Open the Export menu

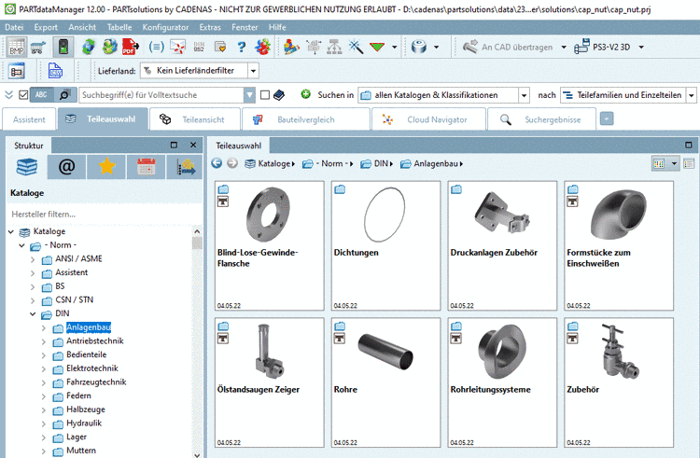click(46, 27)
